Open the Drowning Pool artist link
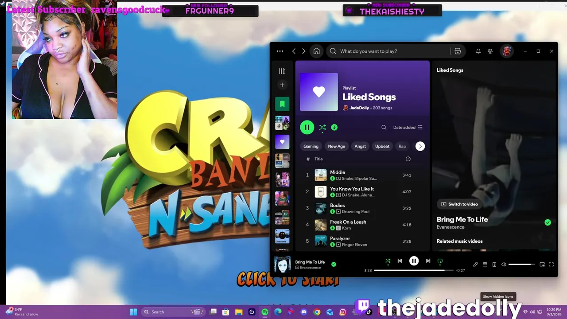 (355, 212)
